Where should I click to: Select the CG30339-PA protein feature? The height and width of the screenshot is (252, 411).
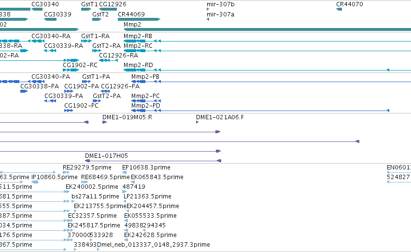coord(50,101)
